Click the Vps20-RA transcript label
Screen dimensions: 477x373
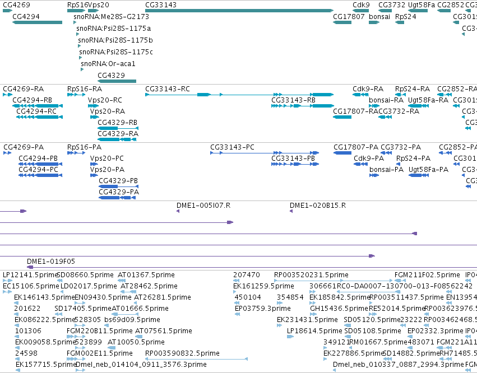tap(108, 111)
